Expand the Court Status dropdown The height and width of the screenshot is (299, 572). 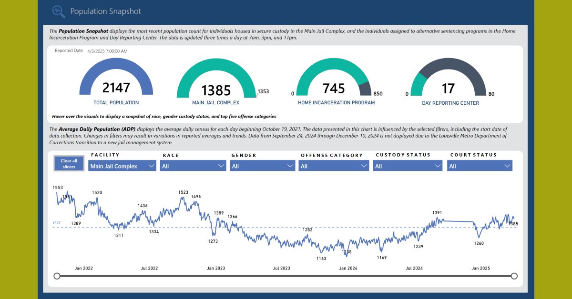coord(480,166)
